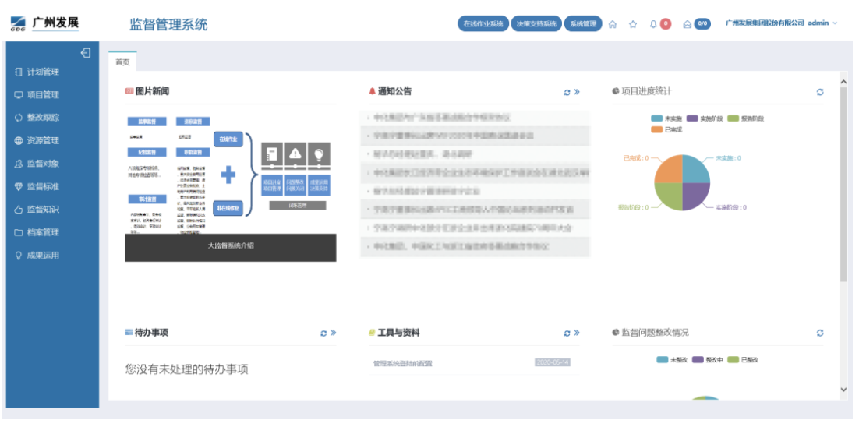Click the home icon in top bar

[x=613, y=24]
